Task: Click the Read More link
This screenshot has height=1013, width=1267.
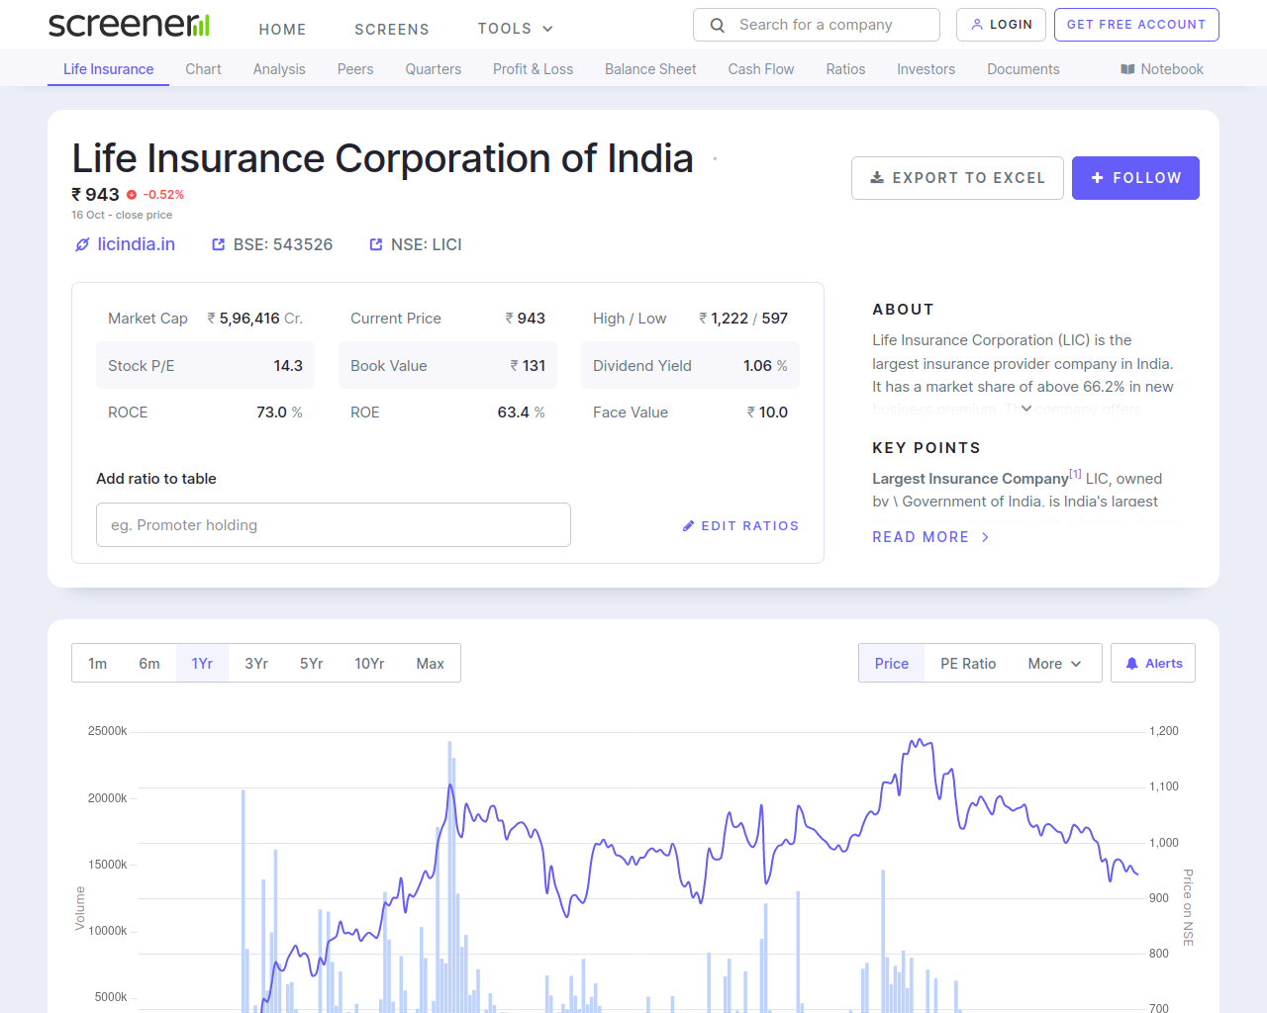Action: 931,537
